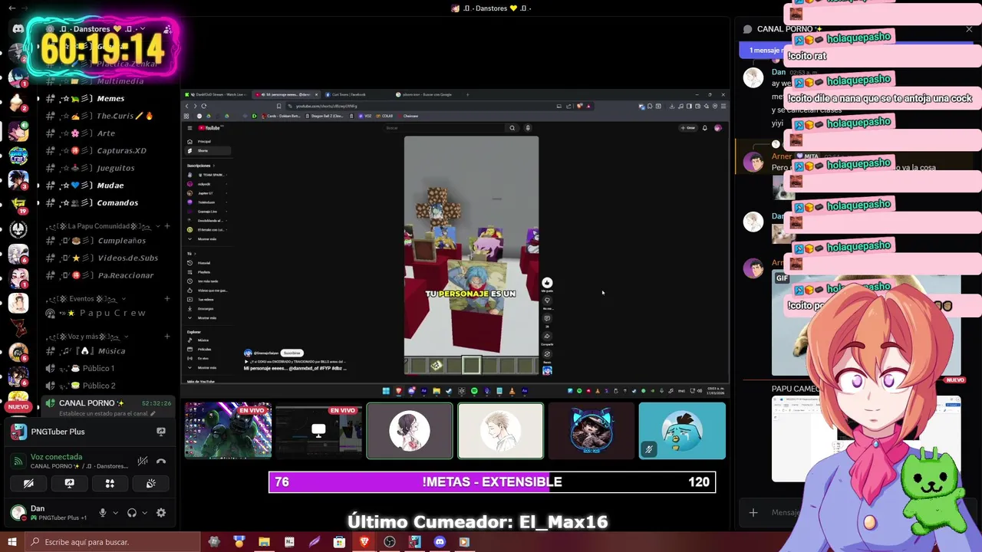This screenshot has width=982, height=552.
Task: Open notifications bell in streamed YouTube
Action: [x=705, y=128]
